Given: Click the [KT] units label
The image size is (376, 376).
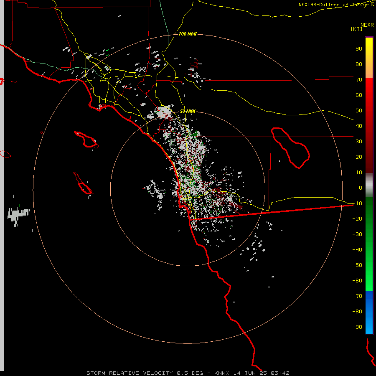Looking at the screenshot, I should click(x=357, y=29).
